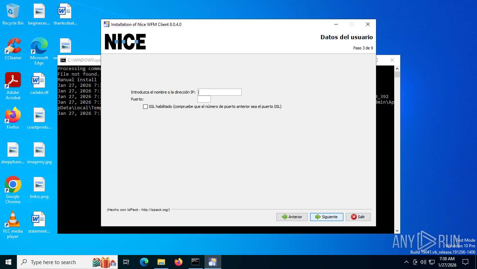Launch CCleaner from desktop
Screen dimensions: 477x269
click(13, 49)
